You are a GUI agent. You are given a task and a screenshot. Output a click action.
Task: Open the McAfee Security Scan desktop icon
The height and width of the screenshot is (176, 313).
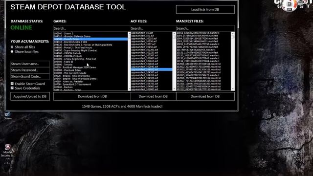(8, 151)
